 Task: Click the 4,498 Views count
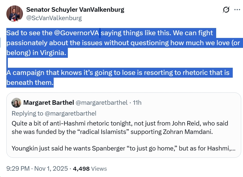click(90, 169)
